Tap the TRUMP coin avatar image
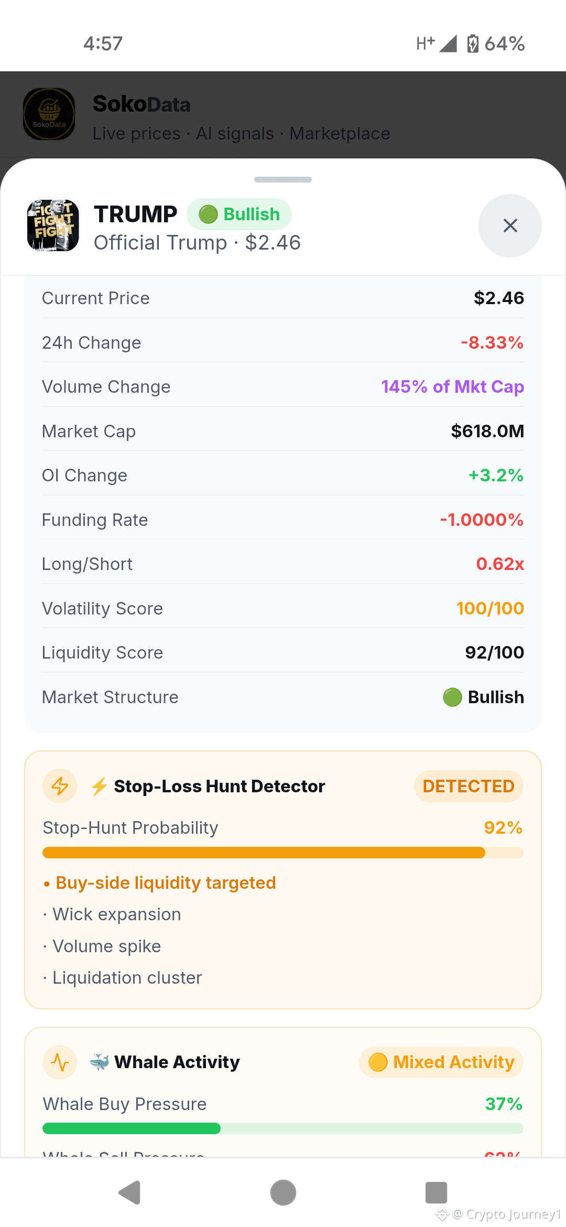Screen dimensions: 566x1227 pos(53,225)
